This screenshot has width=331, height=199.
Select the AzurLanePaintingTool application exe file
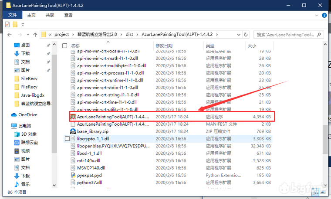pyautogui.click(x=172, y=117)
